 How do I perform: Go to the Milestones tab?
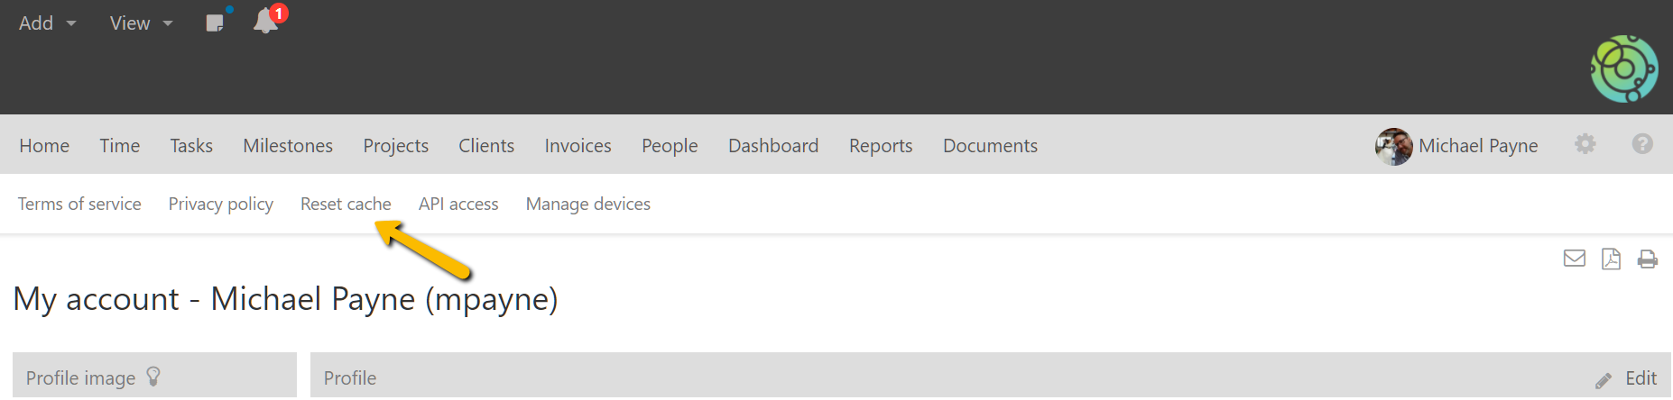(288, 146)
